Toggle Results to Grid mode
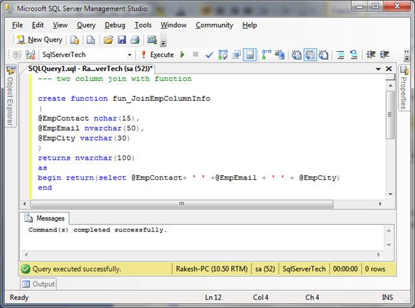The width and height of the screenshot is (415, 308). coord(311,54)
